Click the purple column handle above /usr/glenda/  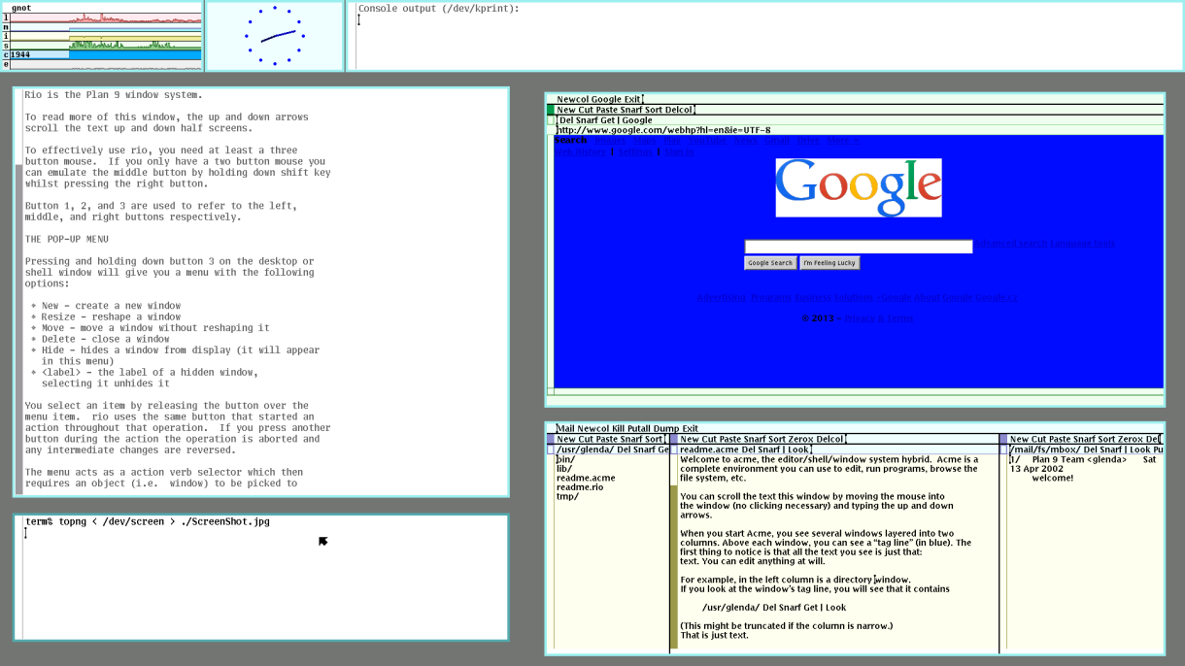(551, 439)
